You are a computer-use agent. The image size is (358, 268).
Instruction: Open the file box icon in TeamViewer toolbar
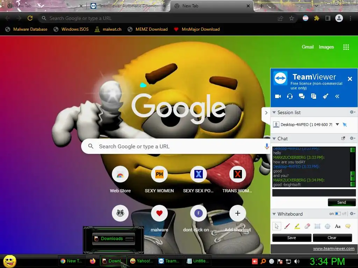point(314,96)
